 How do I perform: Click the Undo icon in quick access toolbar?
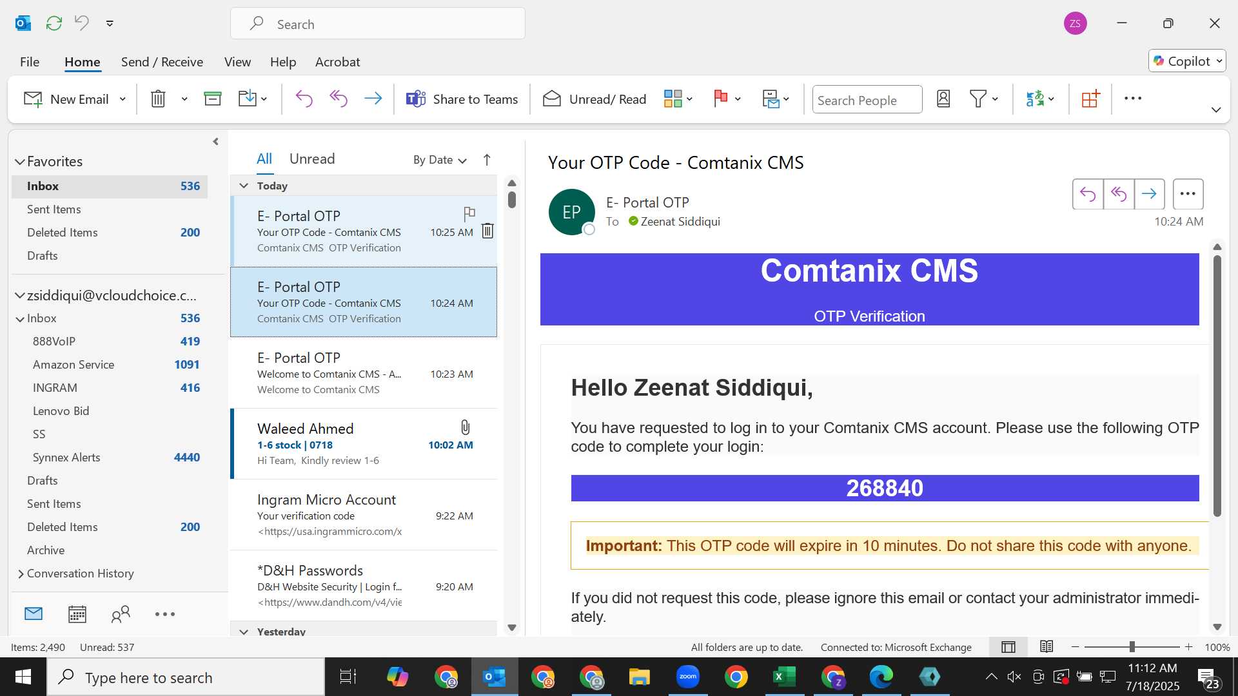[82, 23]
